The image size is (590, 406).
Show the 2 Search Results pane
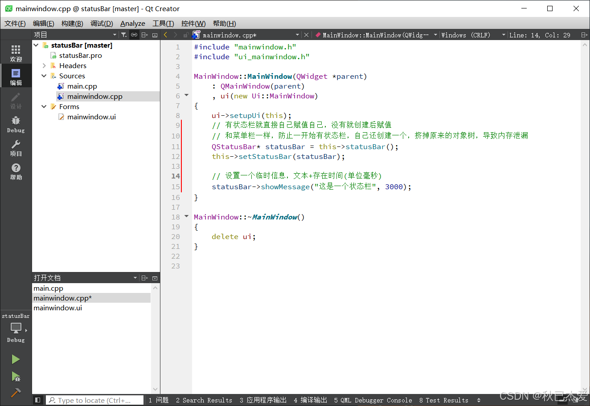point(204,400)
